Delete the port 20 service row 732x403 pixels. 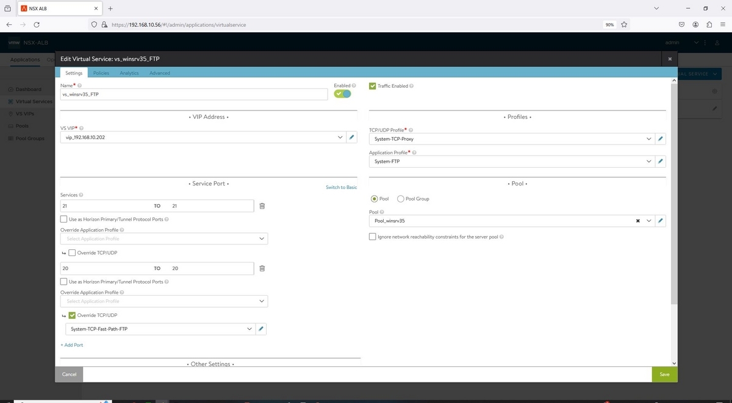click(x=262, y=268)
